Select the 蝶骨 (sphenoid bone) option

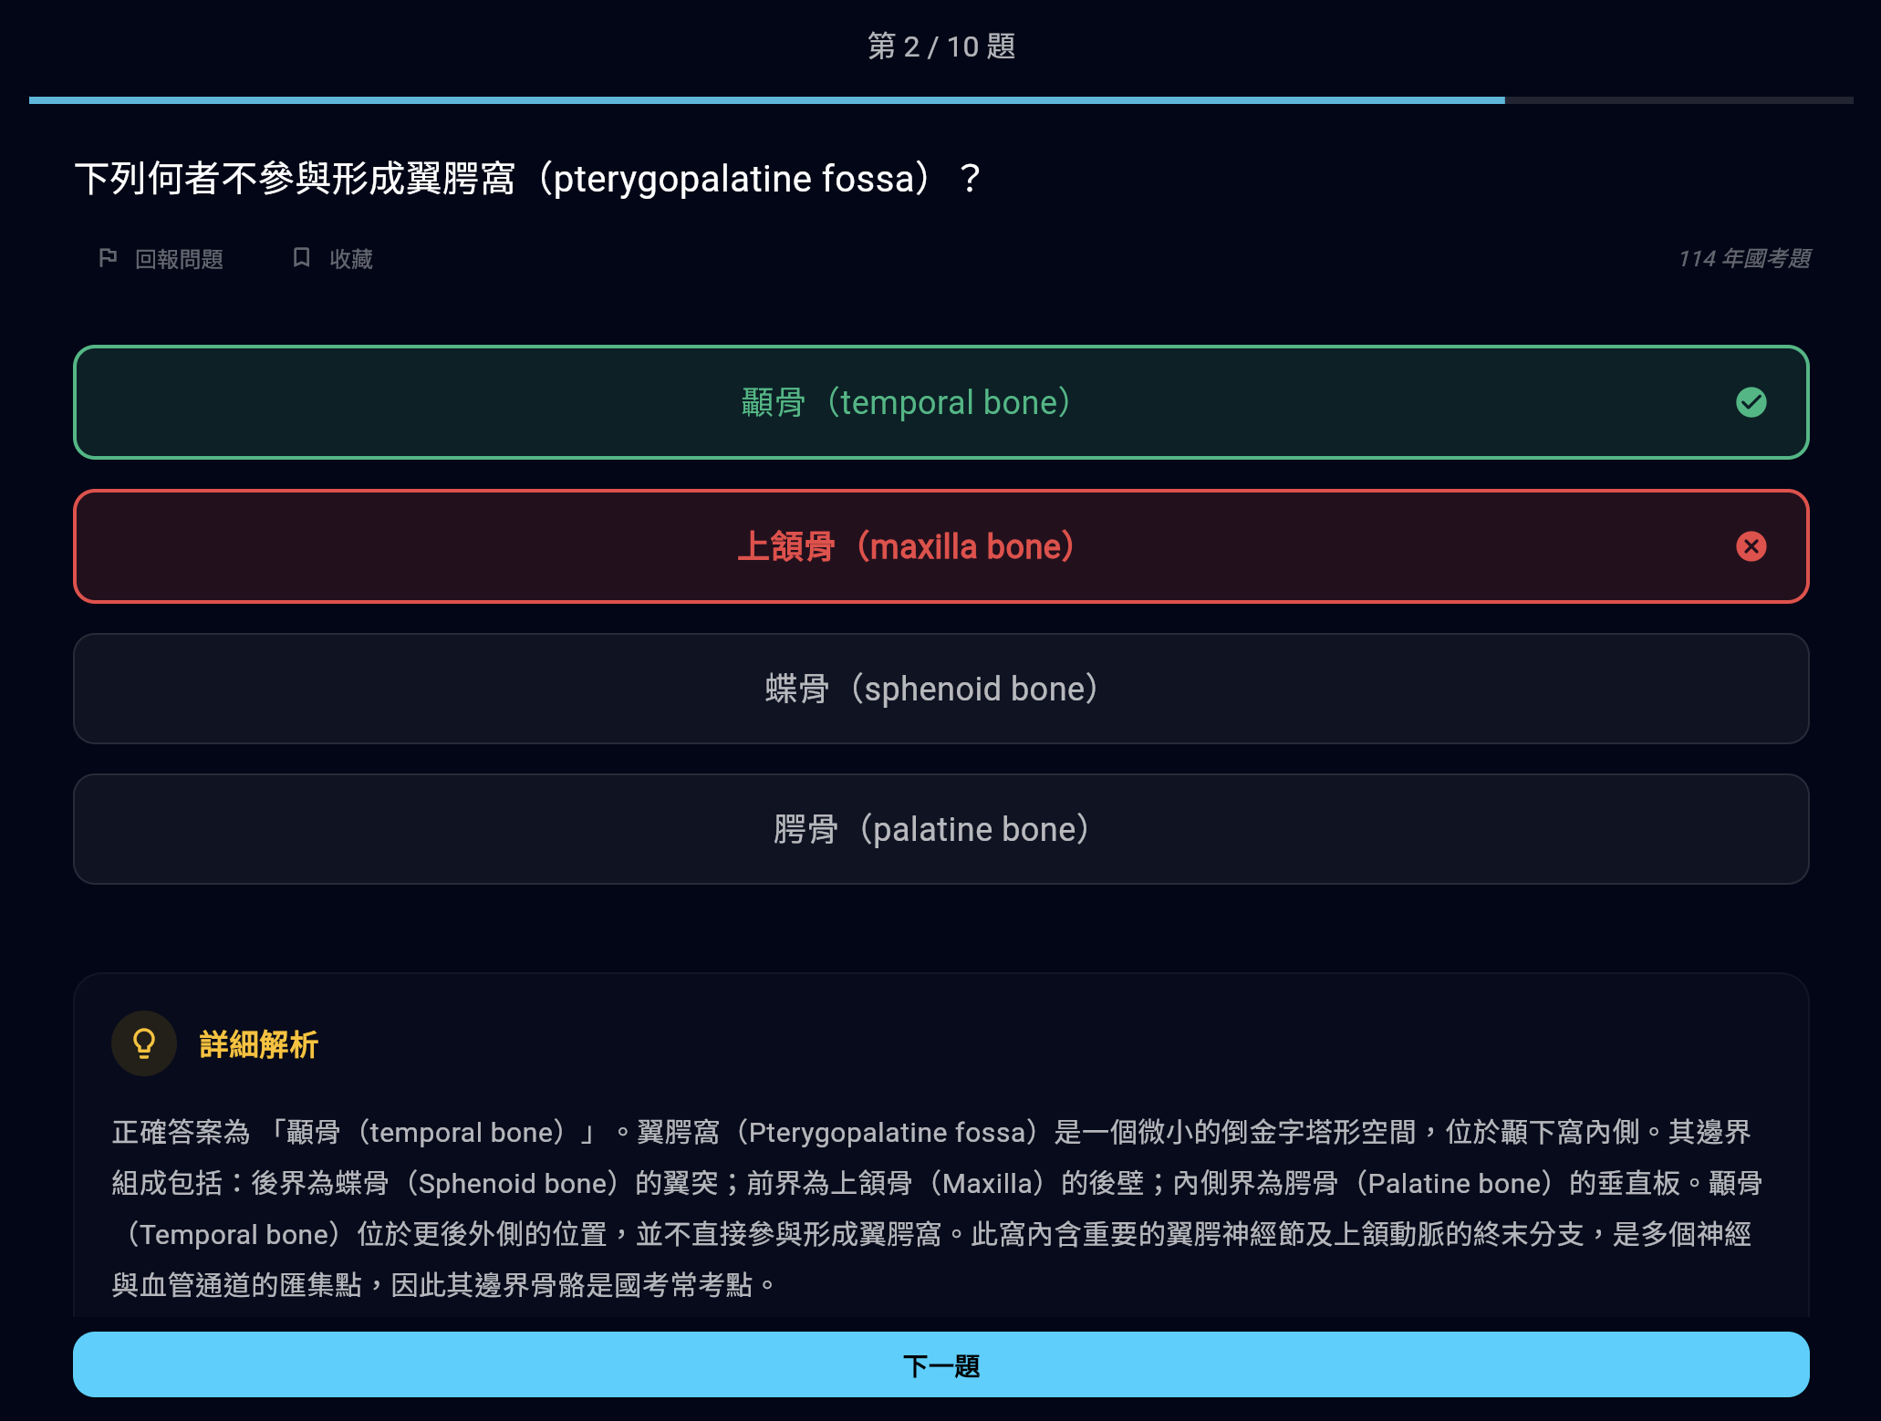click(940, 689)
